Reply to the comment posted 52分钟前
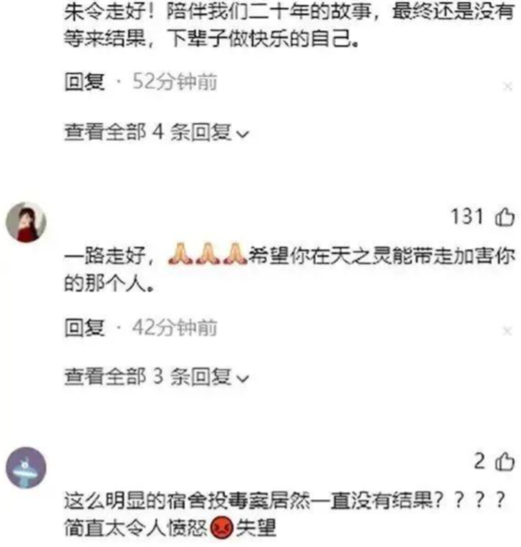 (84, 82)
